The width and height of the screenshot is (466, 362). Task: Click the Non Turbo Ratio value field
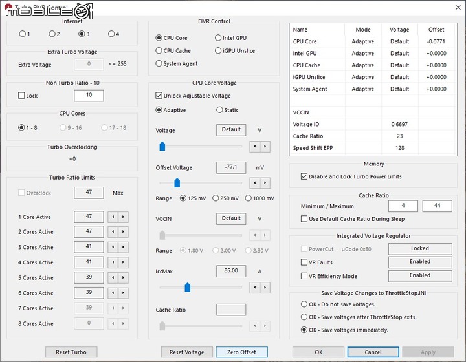(x=89, y=95)
